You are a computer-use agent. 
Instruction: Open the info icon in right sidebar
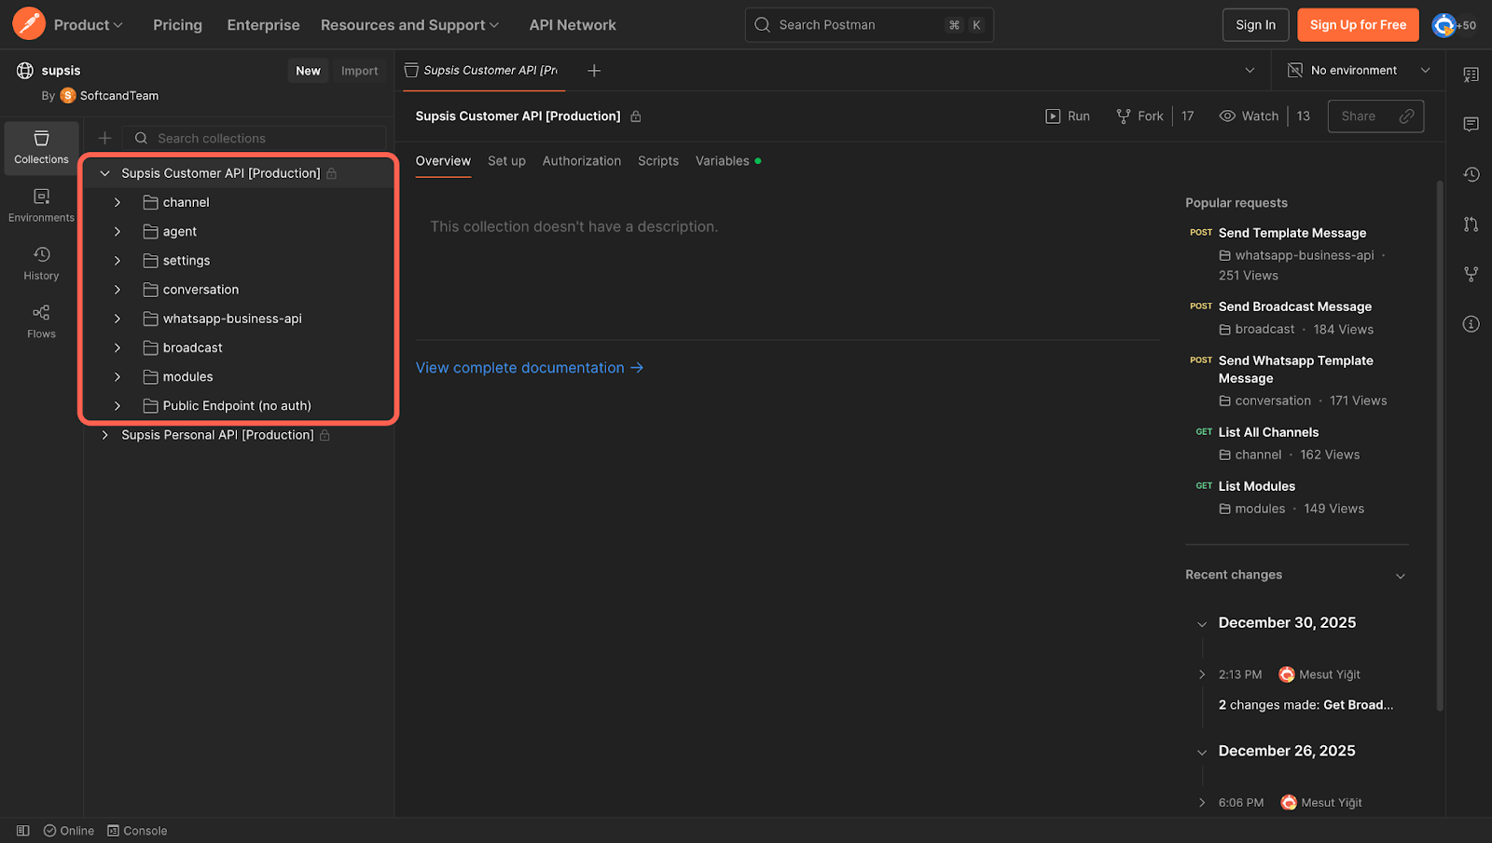pyautogui.click(x=1471, y=324)
